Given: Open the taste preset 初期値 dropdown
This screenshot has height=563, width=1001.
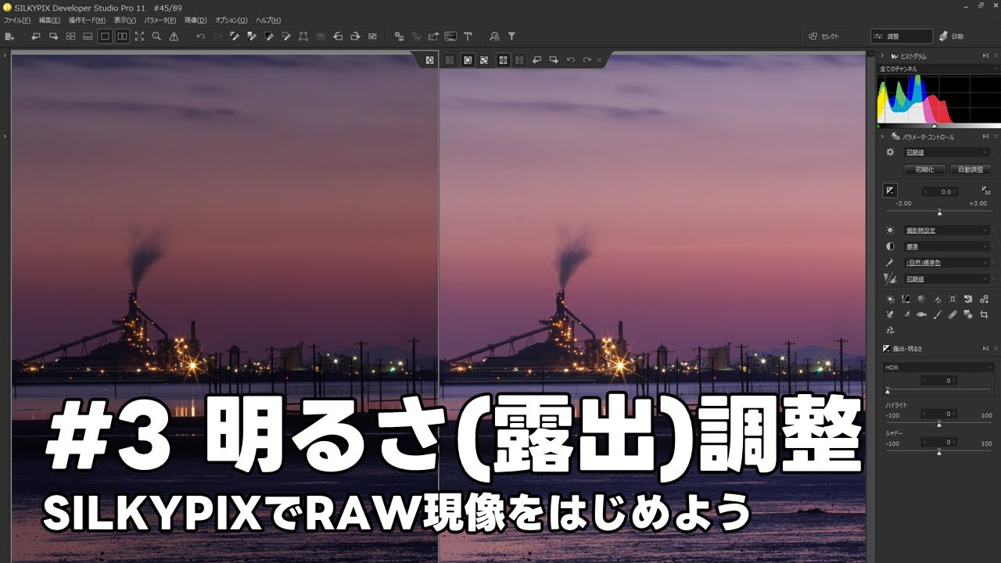Looking at the screenshot, I should 948,152.
